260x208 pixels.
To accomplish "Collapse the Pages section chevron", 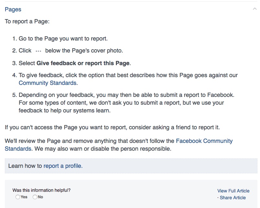I will tap(255, 9).
